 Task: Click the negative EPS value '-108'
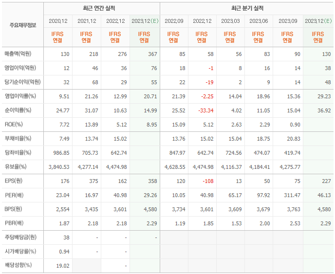point(208,182)
